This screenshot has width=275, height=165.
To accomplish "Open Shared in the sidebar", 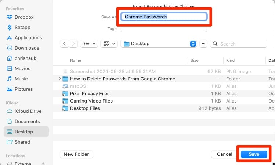I will (x=18, y=142).
